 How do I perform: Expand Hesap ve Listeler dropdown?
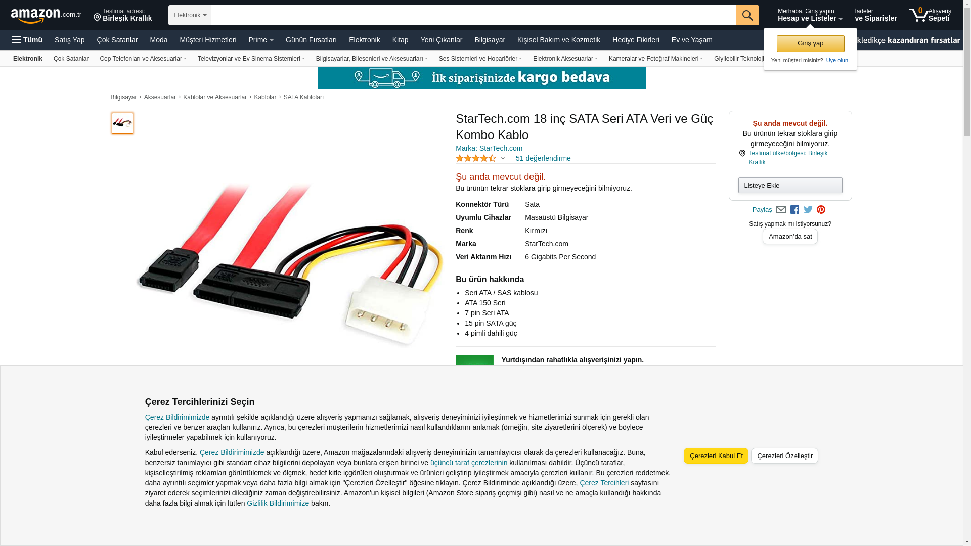(x=810, y=15)
